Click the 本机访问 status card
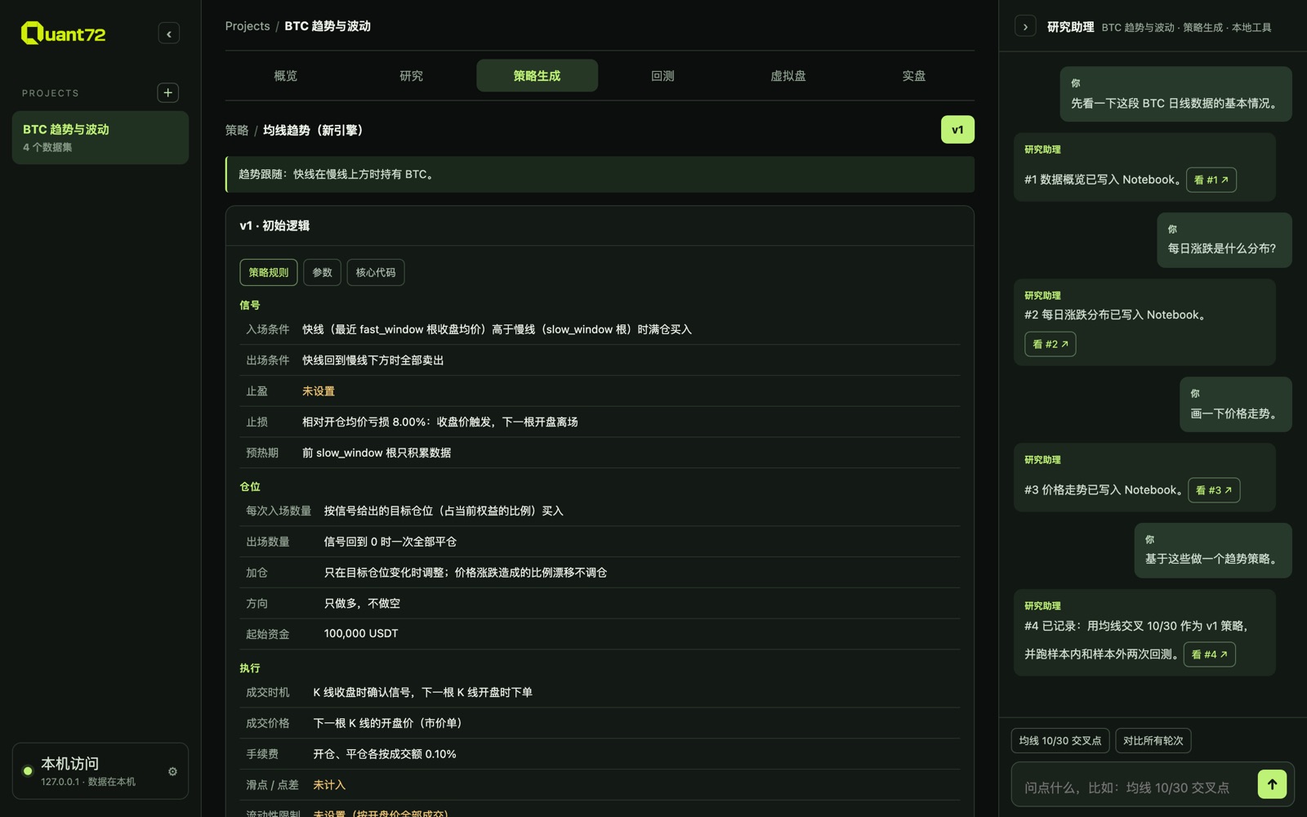The width and height of the screenshot is (1307, 817). [100, 770]
